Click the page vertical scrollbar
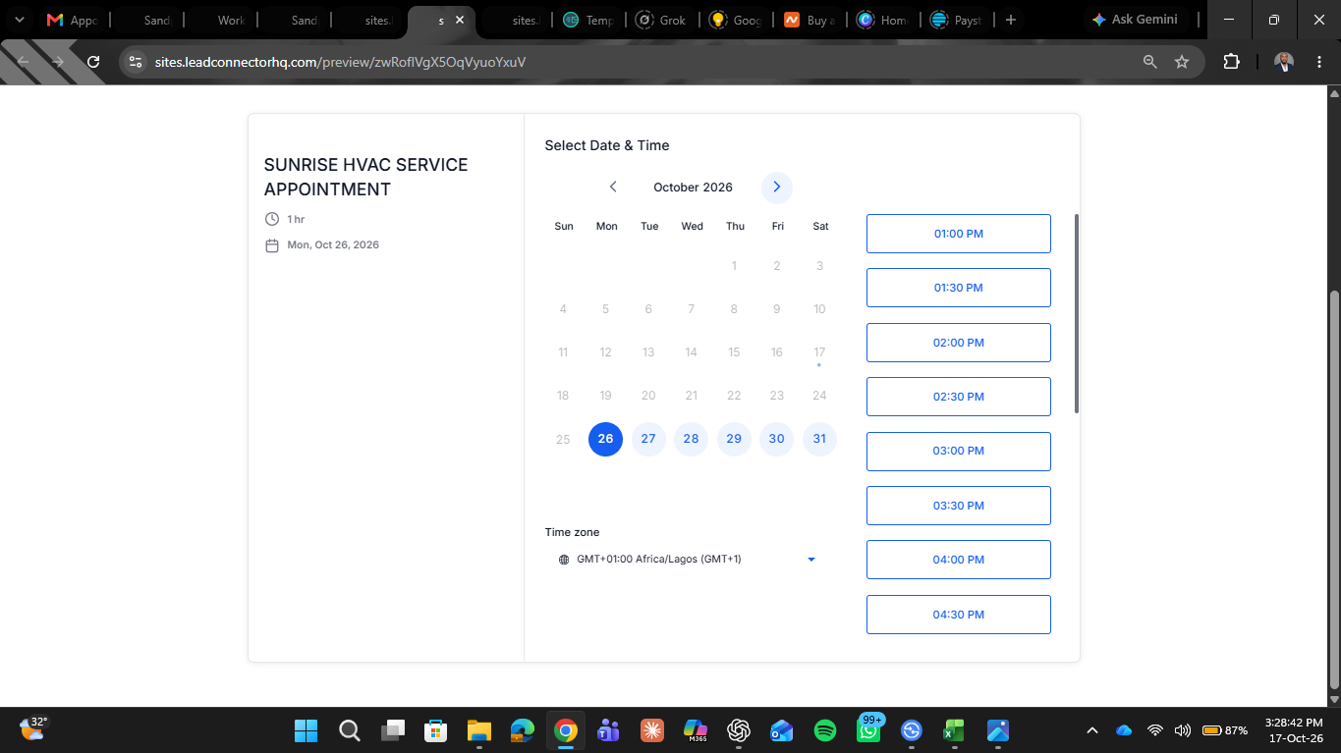 coord(1333,489)
